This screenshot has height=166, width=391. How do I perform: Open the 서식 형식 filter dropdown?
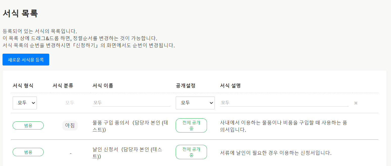pos(25,103)
